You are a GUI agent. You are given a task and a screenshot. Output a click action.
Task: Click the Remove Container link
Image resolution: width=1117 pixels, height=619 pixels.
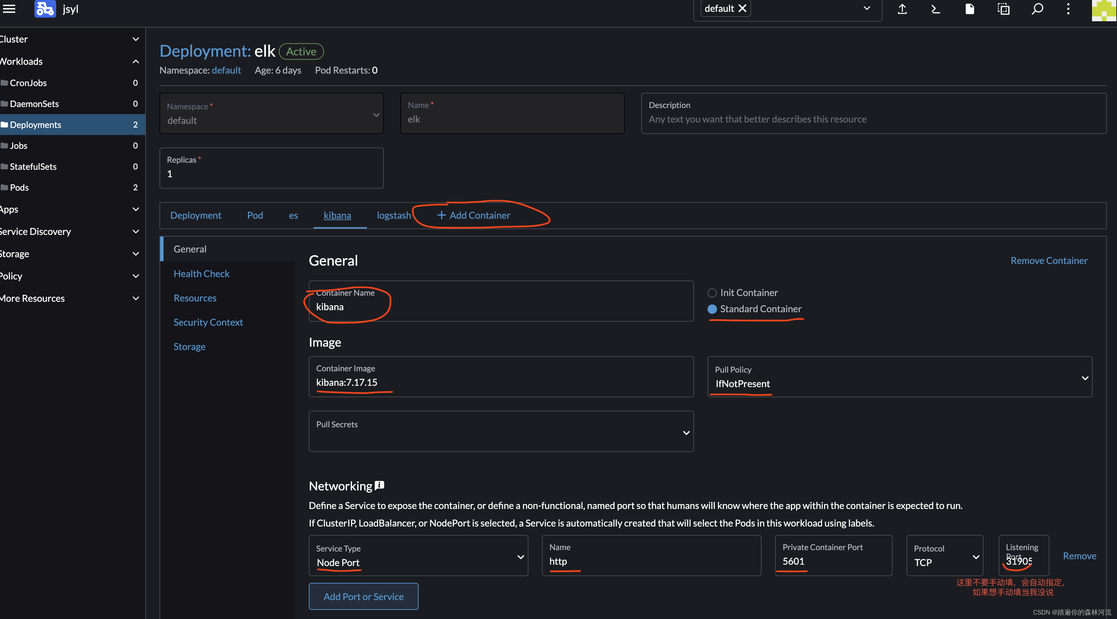point(1049,260)
